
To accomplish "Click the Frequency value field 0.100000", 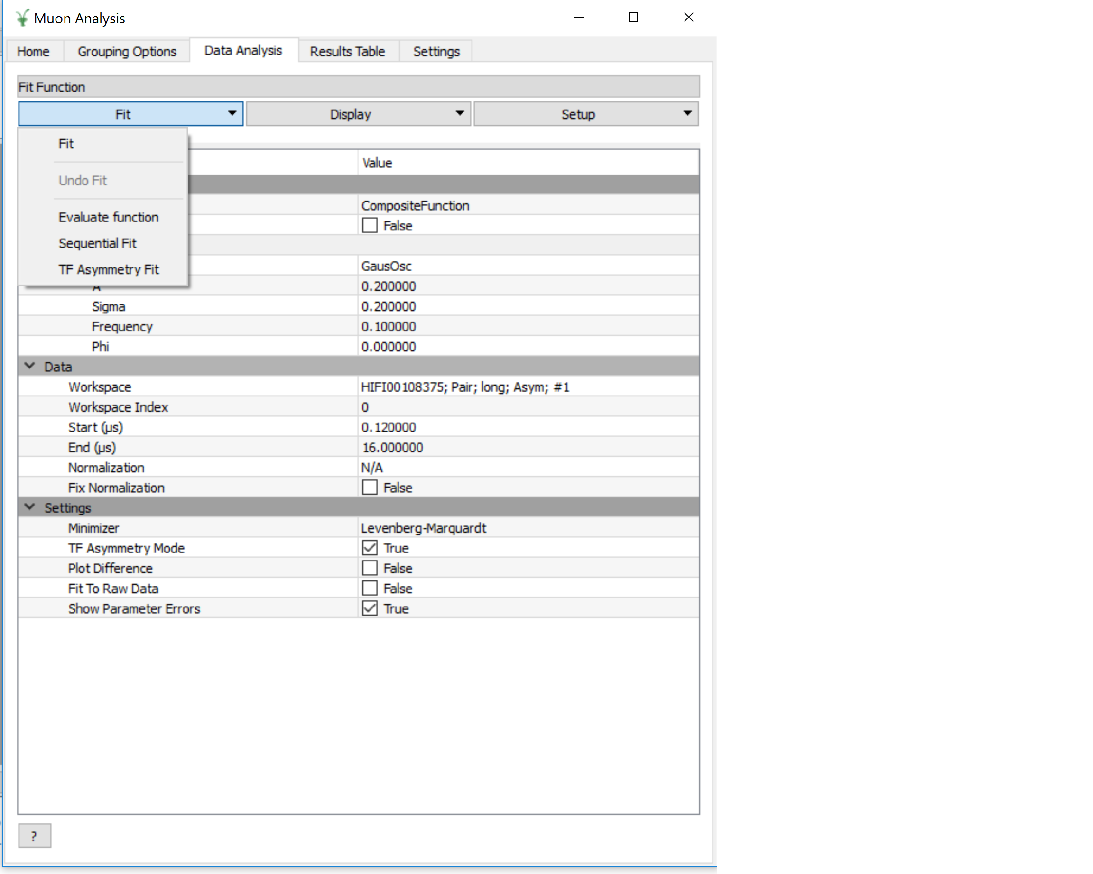I will [389, 327].
